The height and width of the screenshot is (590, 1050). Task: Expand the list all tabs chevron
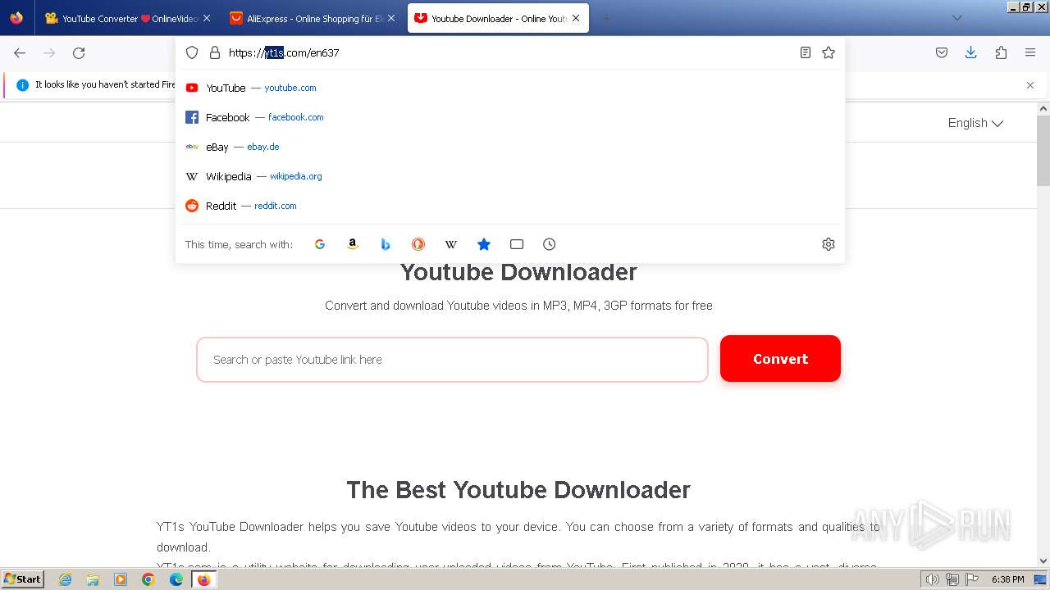(x=956, y=18)
